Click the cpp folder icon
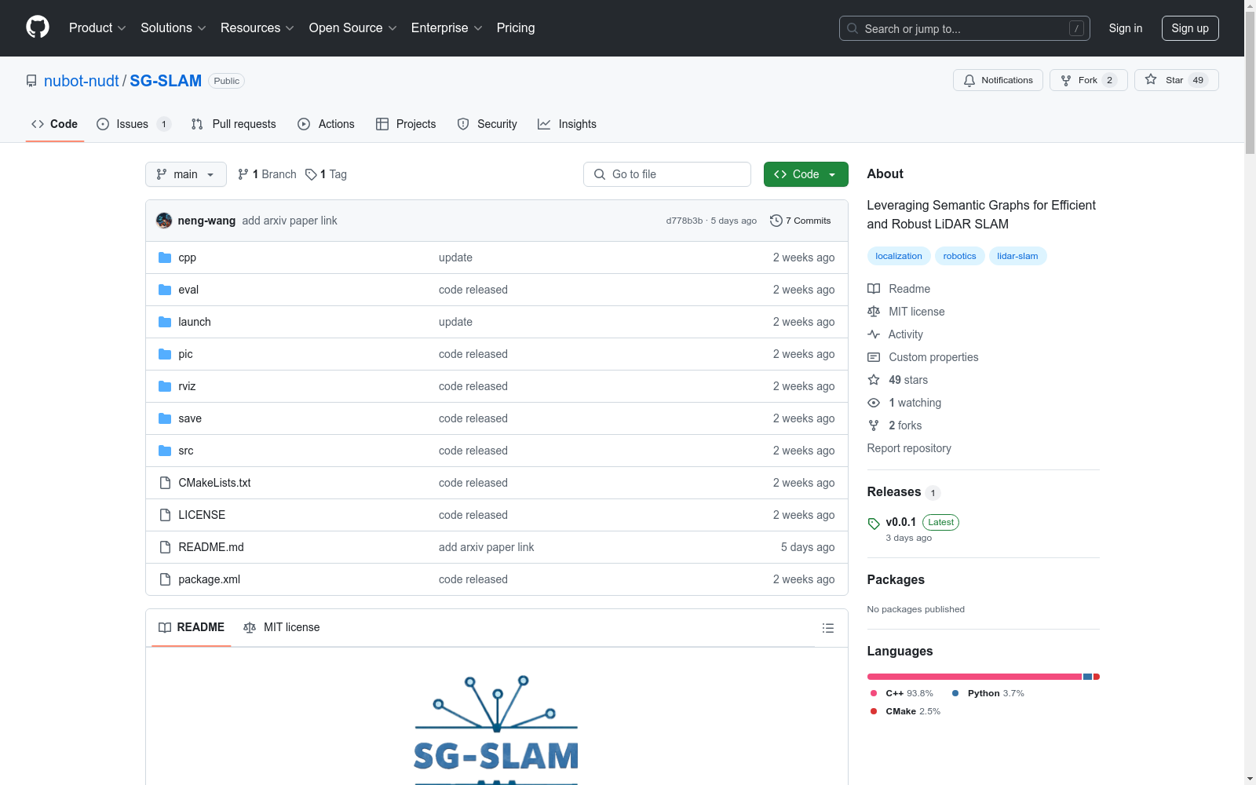1256x785 pixels. point(165,257)
